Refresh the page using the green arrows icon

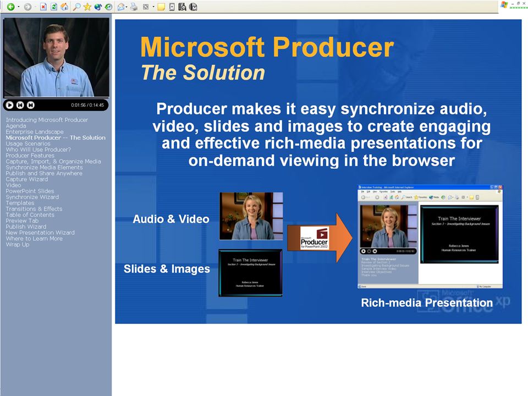54,7
